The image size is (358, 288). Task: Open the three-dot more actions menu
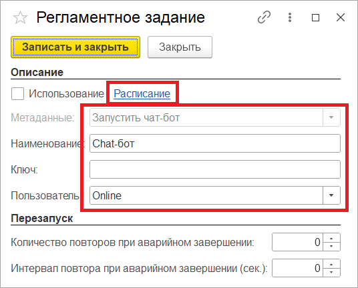coord(290,17)
